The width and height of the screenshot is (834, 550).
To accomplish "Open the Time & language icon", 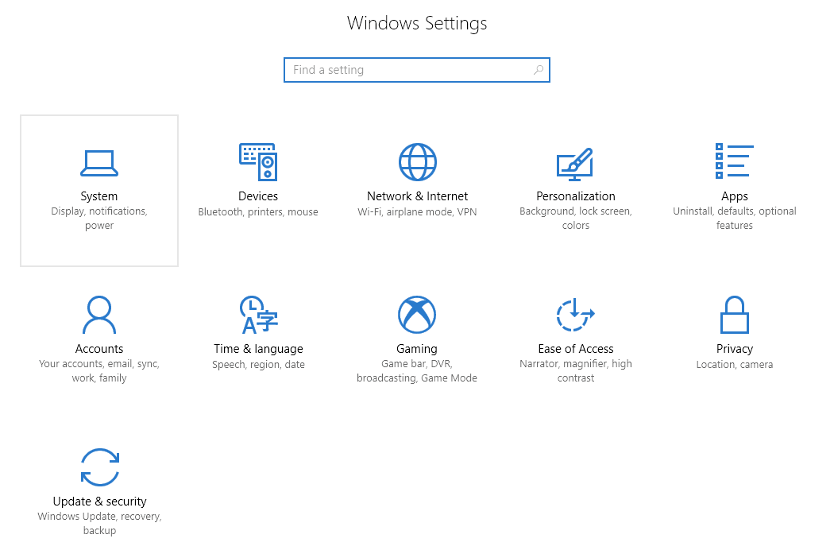I will (x=258, y=315).
